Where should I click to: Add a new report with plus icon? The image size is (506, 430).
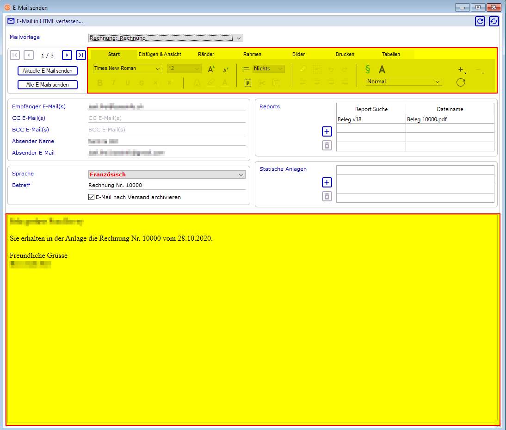(327, 131)
